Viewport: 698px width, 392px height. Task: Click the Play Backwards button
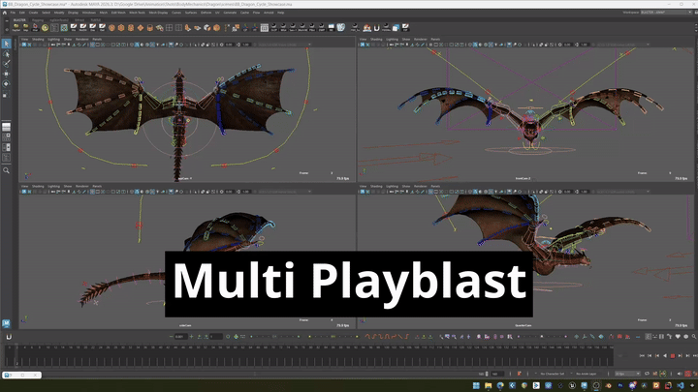point(665,355)
